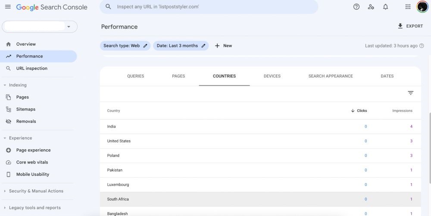Collapse the Indexing section
This screenshot has height=216, width=431.
(x=5, y=85)
